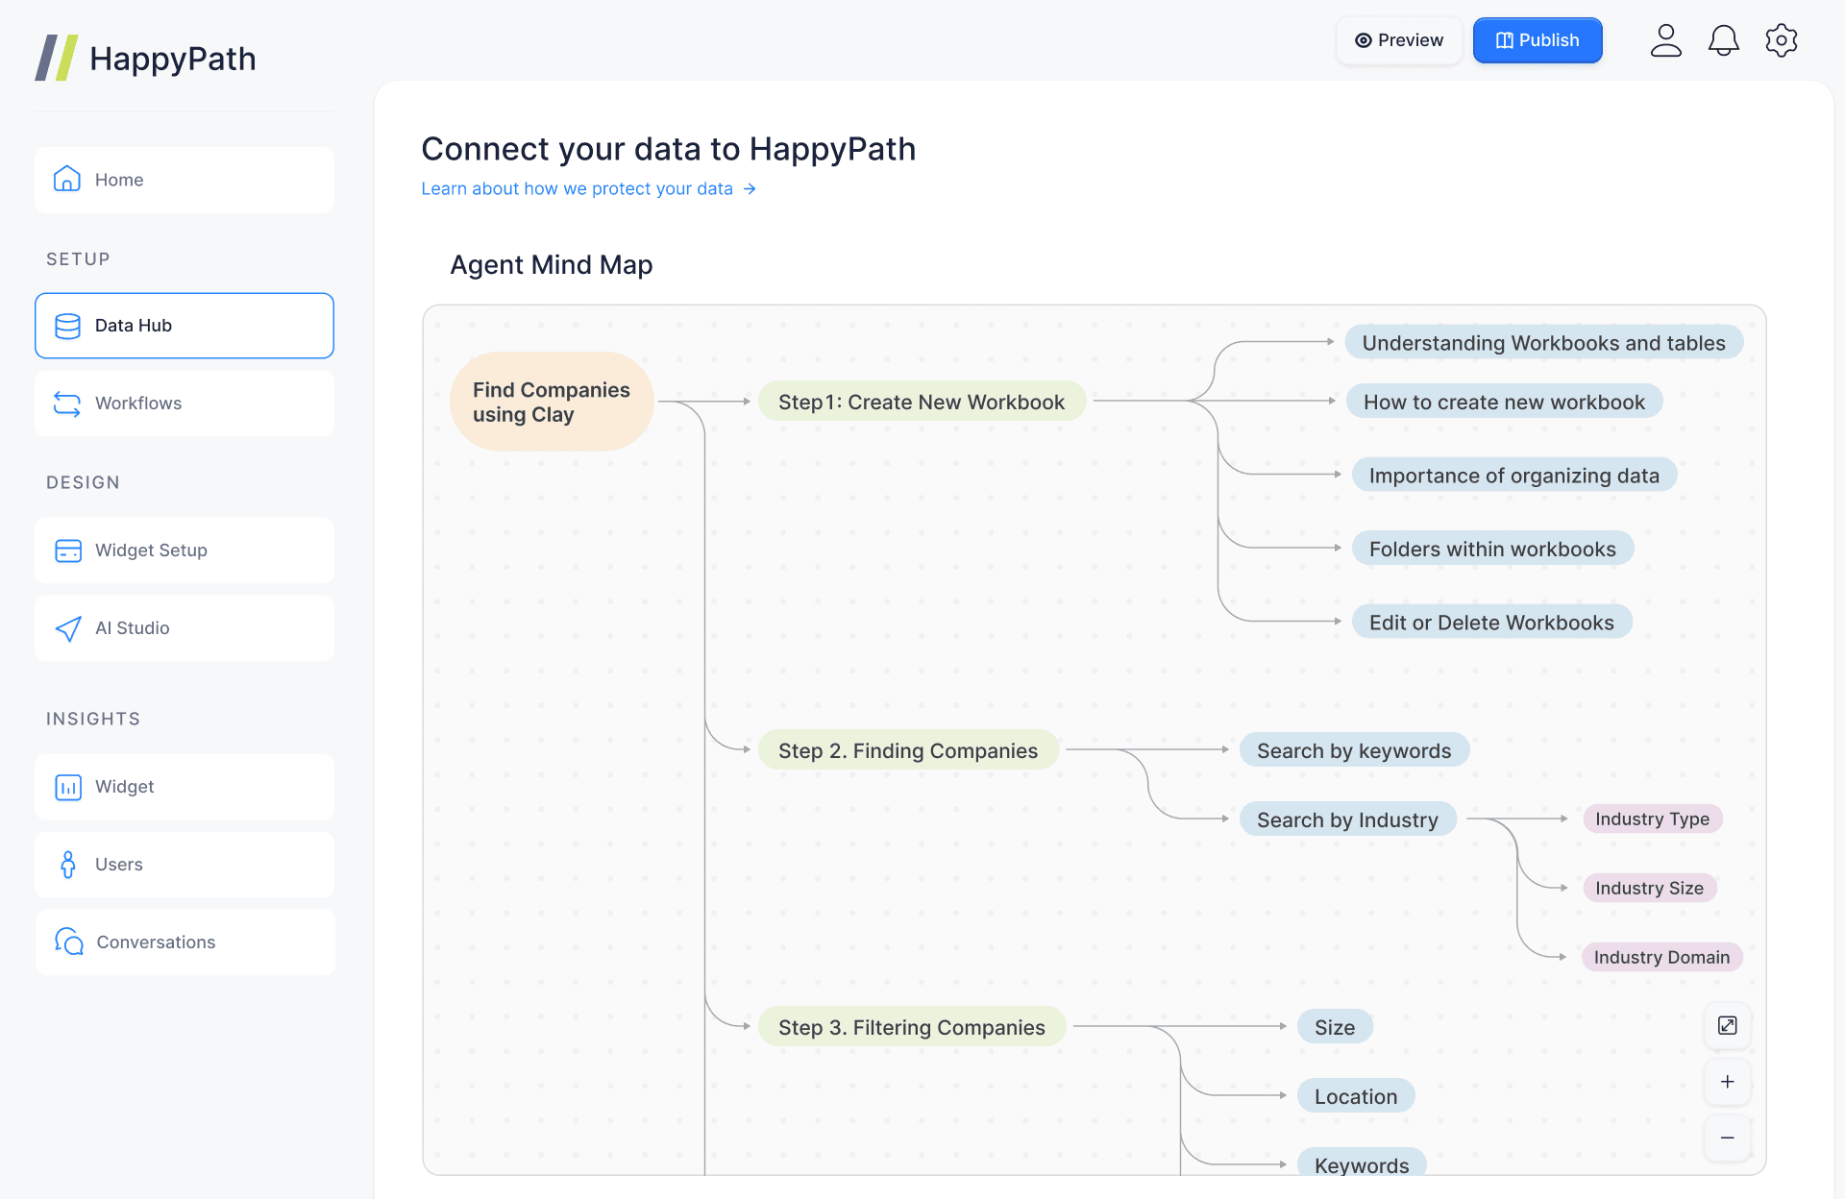Zoom in the mind map
The height and width of the screenshot is (1199, 1845).
[1727, 1082]
